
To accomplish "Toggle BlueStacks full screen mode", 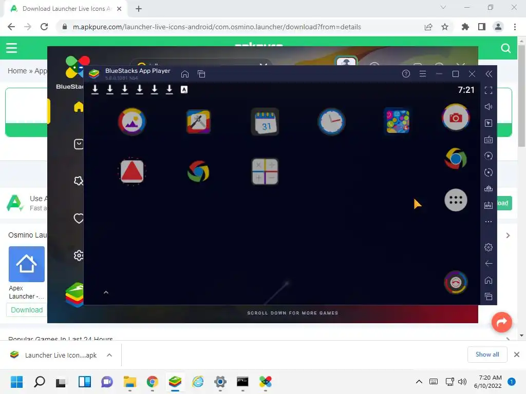I will (489, 90).
